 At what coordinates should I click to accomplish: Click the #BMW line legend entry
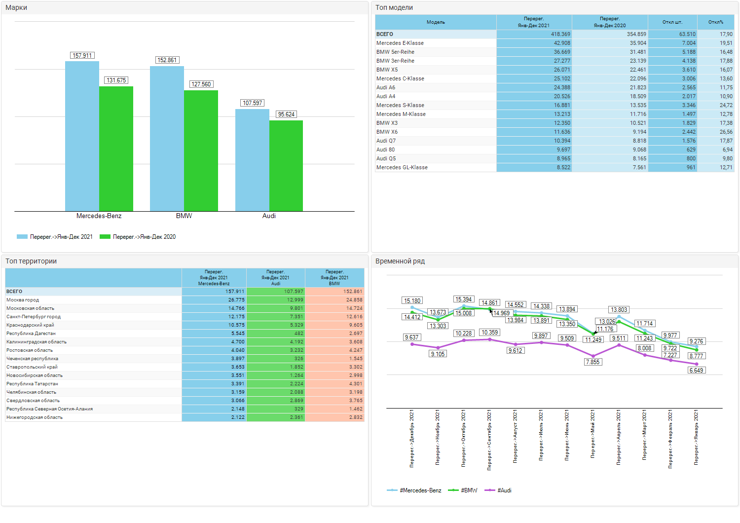coord(463,490)
